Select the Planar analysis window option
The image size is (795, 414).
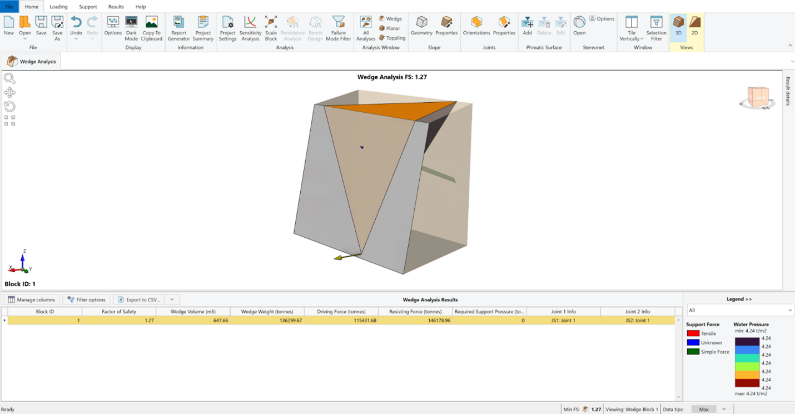pos(389,28)
